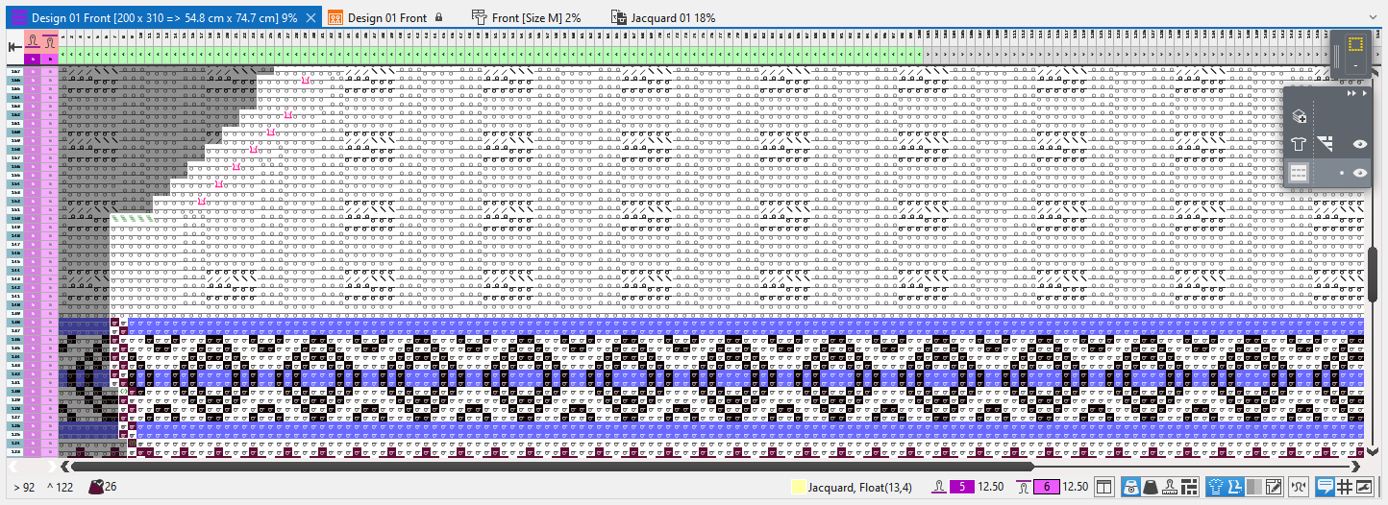Viewport: 1388px width, 505px height.
Task: Toggle visibility eye of the pattern layer
Action: pyautogui.click(x=1360, y=173)
